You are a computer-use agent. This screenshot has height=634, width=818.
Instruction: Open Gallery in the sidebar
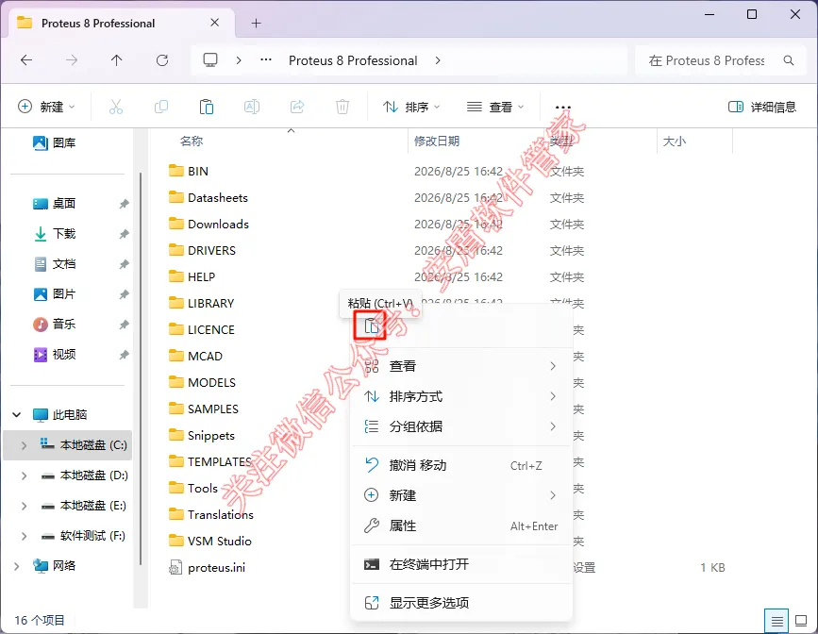click(55, 143)
